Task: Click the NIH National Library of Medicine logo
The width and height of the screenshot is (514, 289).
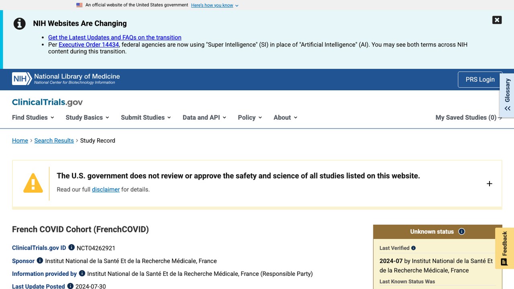Action: 66,79
